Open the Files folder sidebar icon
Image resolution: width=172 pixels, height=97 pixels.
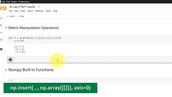click(1, 40)
